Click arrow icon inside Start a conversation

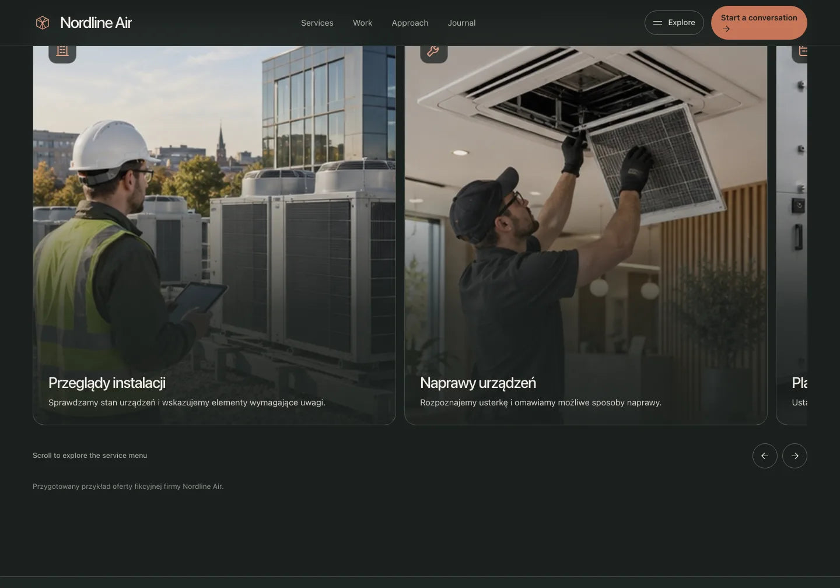[726, 29]
